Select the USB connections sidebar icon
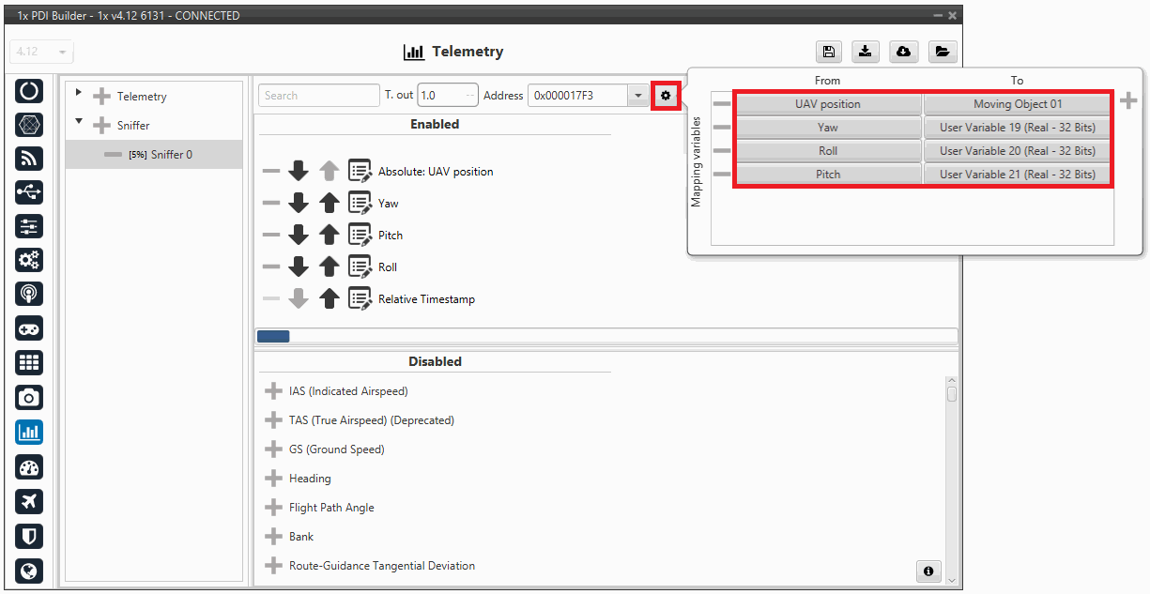 29,192
